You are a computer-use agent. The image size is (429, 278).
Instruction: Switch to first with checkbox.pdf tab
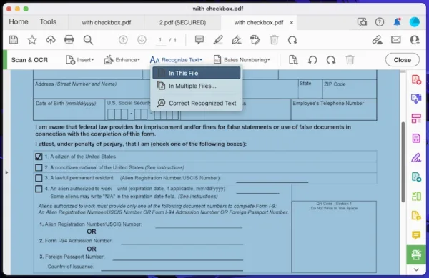tap(106, 22)
